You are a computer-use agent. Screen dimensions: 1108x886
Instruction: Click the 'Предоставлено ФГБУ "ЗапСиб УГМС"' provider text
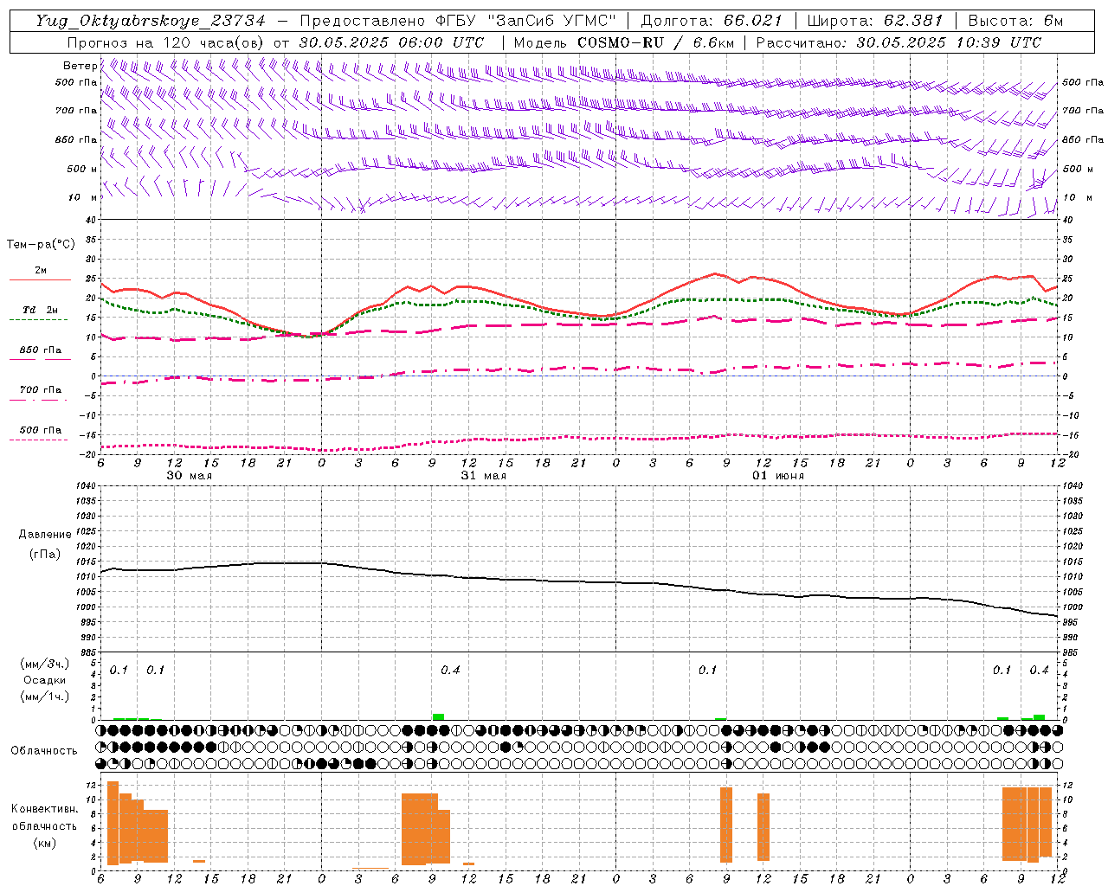pyautogui.click(x=460, y=21)
